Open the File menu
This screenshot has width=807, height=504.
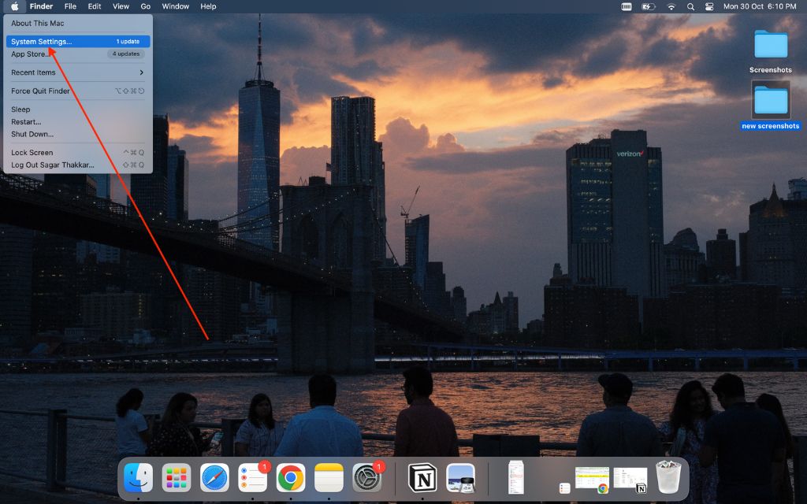click(71, 6)
